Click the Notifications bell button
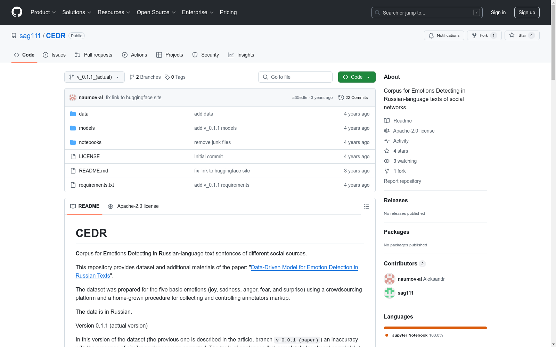 444,35
